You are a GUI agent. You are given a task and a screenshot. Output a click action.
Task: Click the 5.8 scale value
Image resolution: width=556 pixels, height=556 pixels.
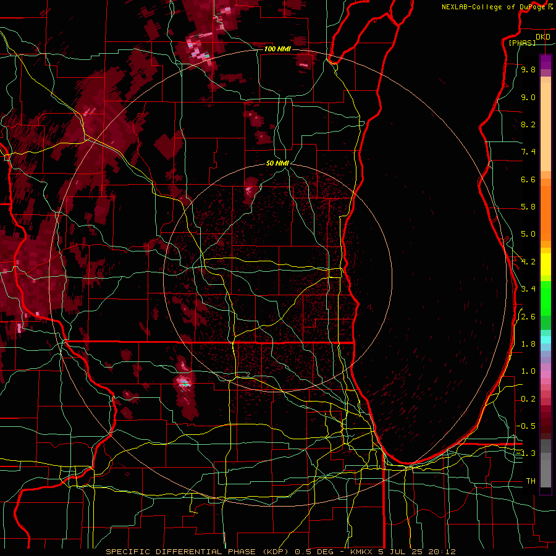[528, 207]
